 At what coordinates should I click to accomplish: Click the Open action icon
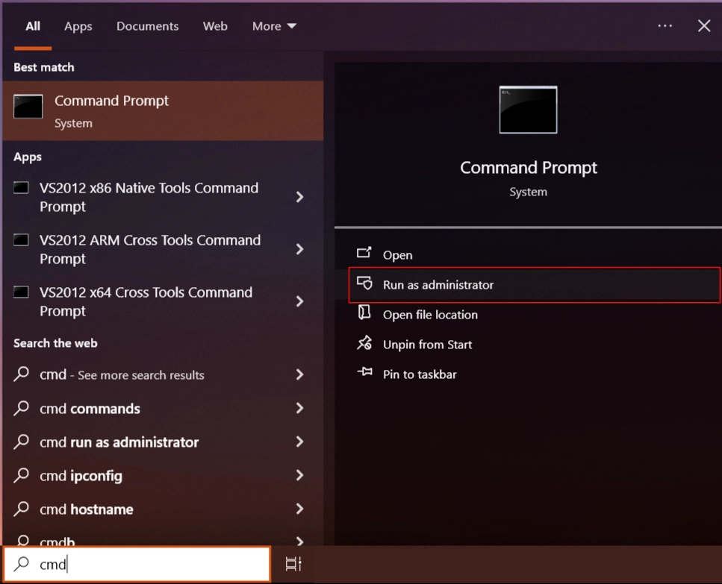[x=364, y=252]
